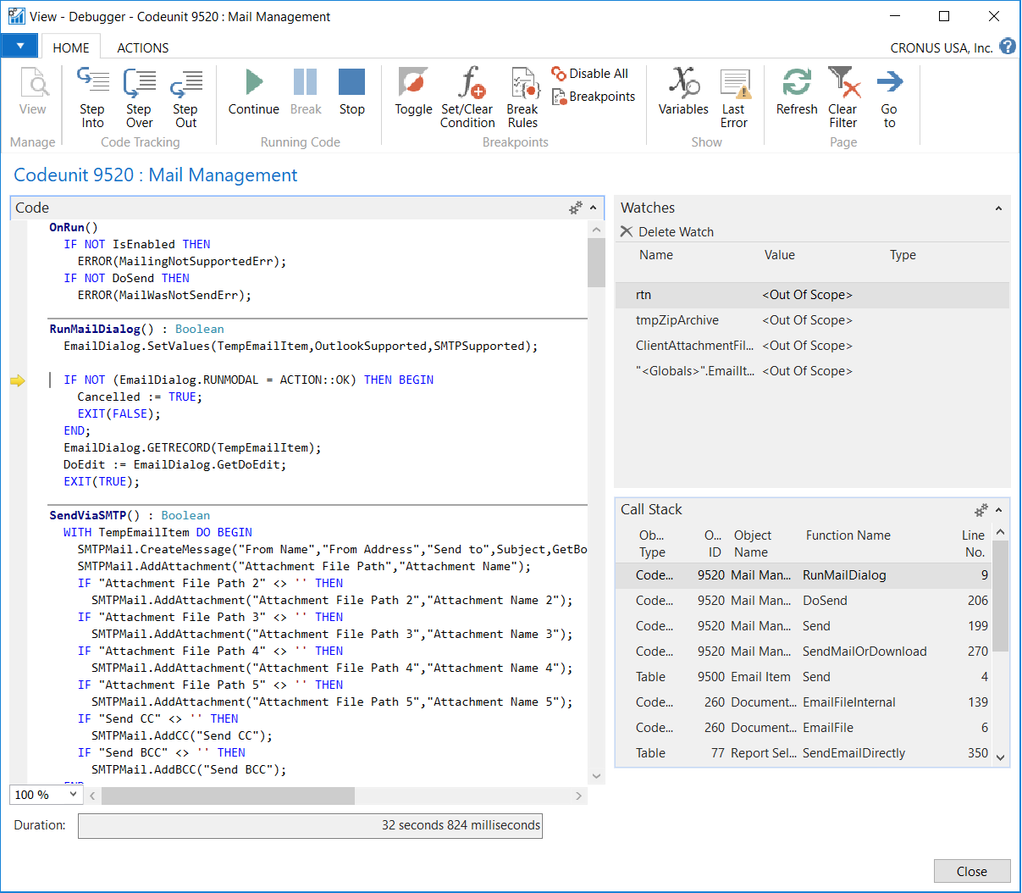Switch to the ACTIONS ribbon tab
This screenshot has width=1022, height=893.
click(x=142, y=48)
